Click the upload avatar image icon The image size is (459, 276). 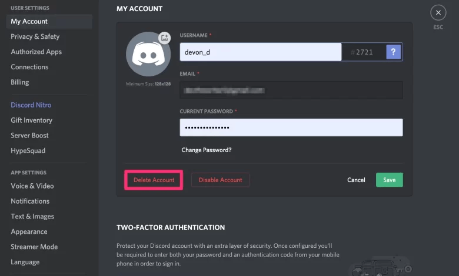(165, 38)
